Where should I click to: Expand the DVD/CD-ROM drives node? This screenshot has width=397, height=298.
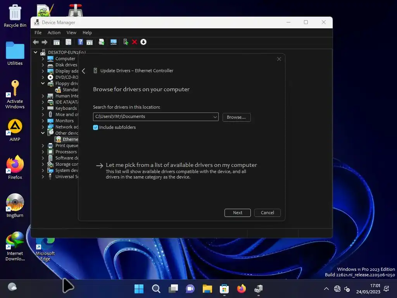pyautogui.click(x=43, y=77)
